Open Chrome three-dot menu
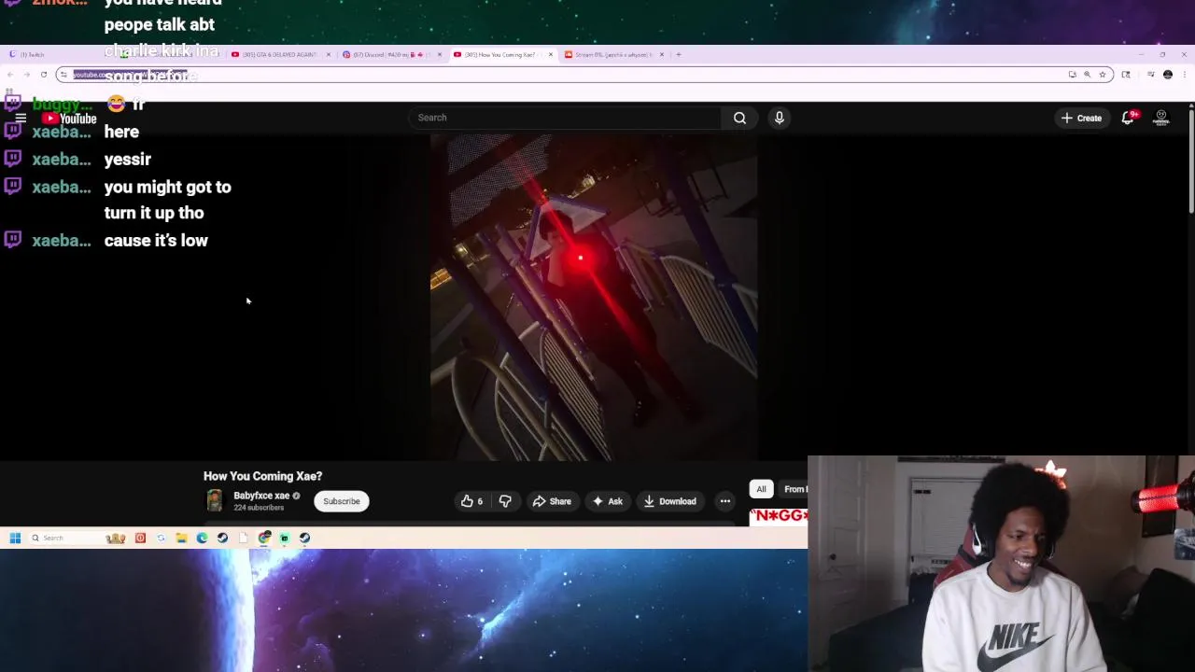1195x672 pixels. click(1184, 75)
